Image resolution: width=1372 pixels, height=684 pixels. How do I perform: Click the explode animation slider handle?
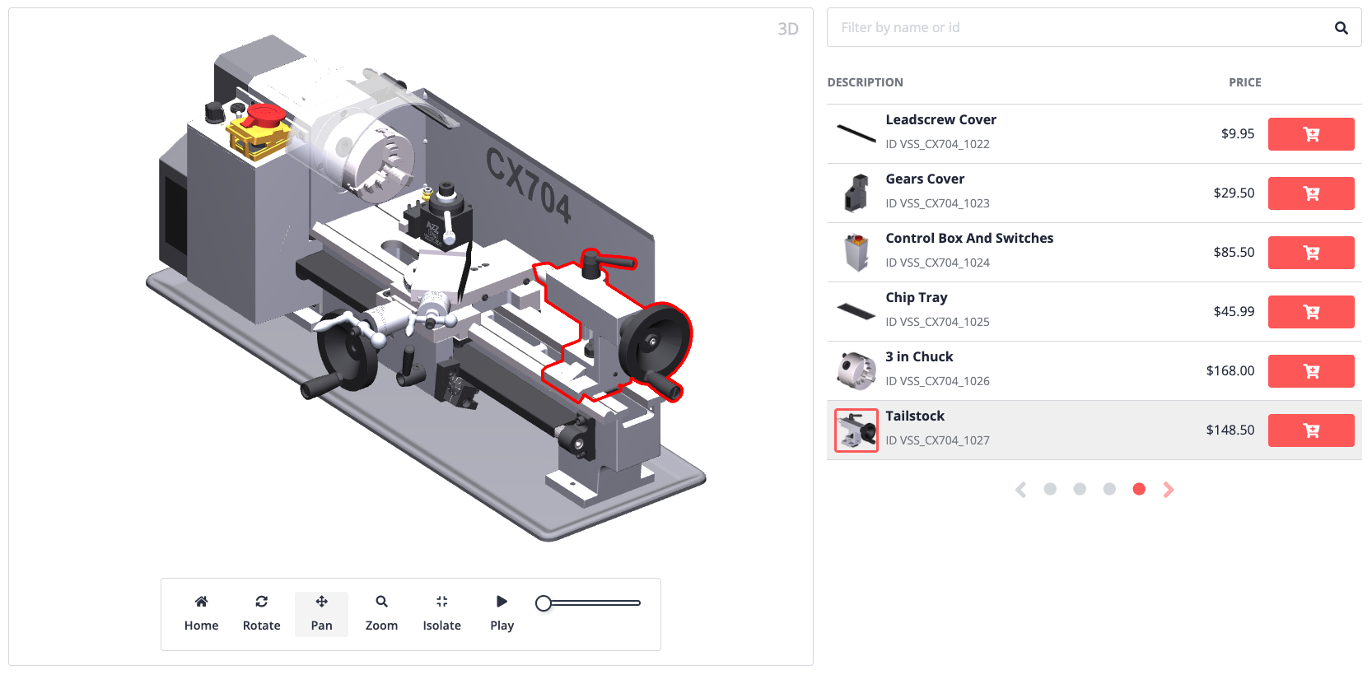pos(544,603)
